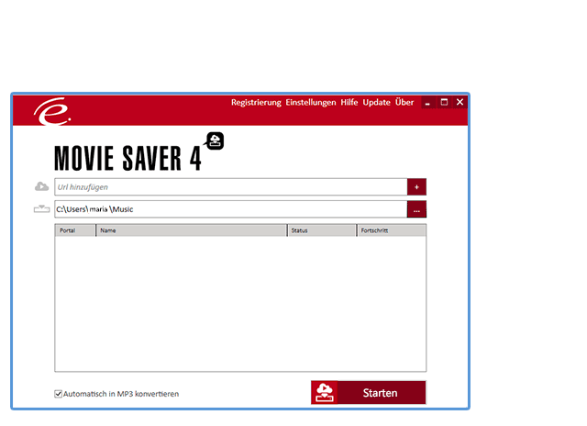Image resolution: width=587 pixels, height=426 pixels.
Task: Click the download icon on the Starten button
Action: click(x=324, y=393)
